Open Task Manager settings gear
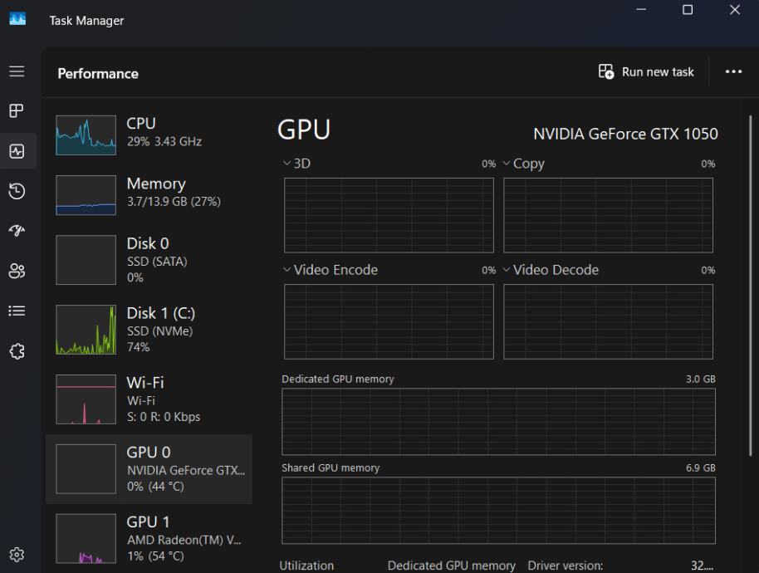 pos(17,554)
